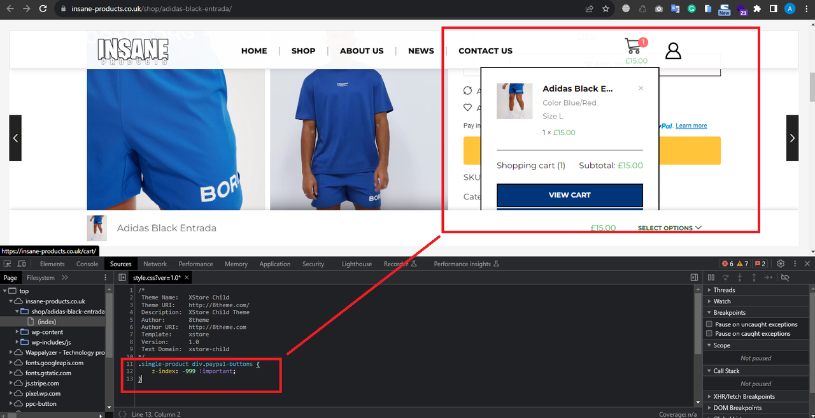Open the user account icon in site header
This screenshot has width=815, height=418.
(673, 50)
